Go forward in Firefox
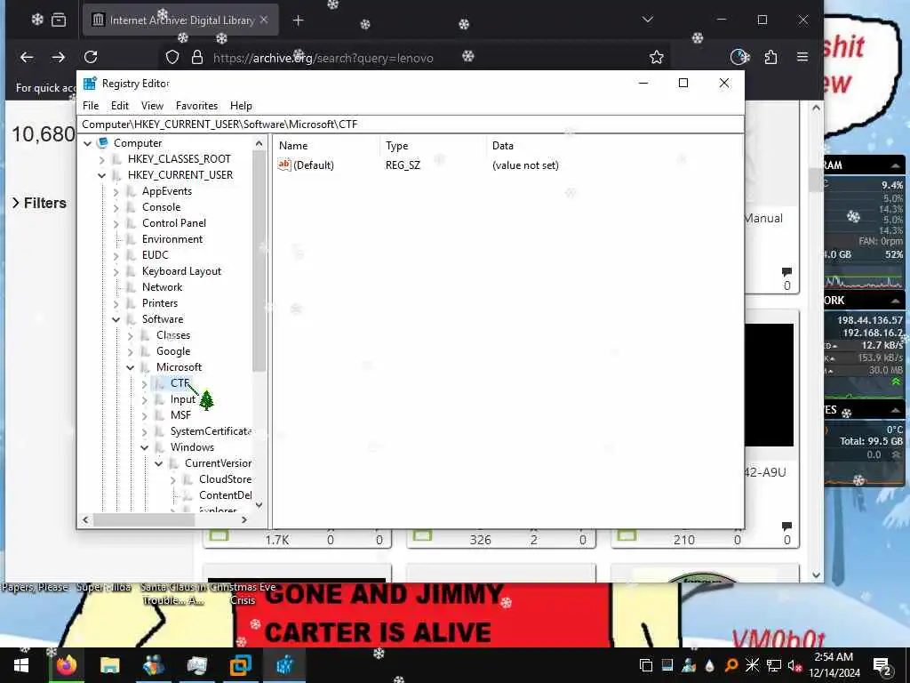Viewport: 910px width, 683px height. pos(58,58)
